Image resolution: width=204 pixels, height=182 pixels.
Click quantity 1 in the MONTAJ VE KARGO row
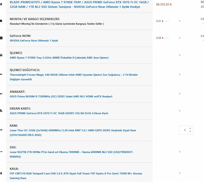[180, 21]
